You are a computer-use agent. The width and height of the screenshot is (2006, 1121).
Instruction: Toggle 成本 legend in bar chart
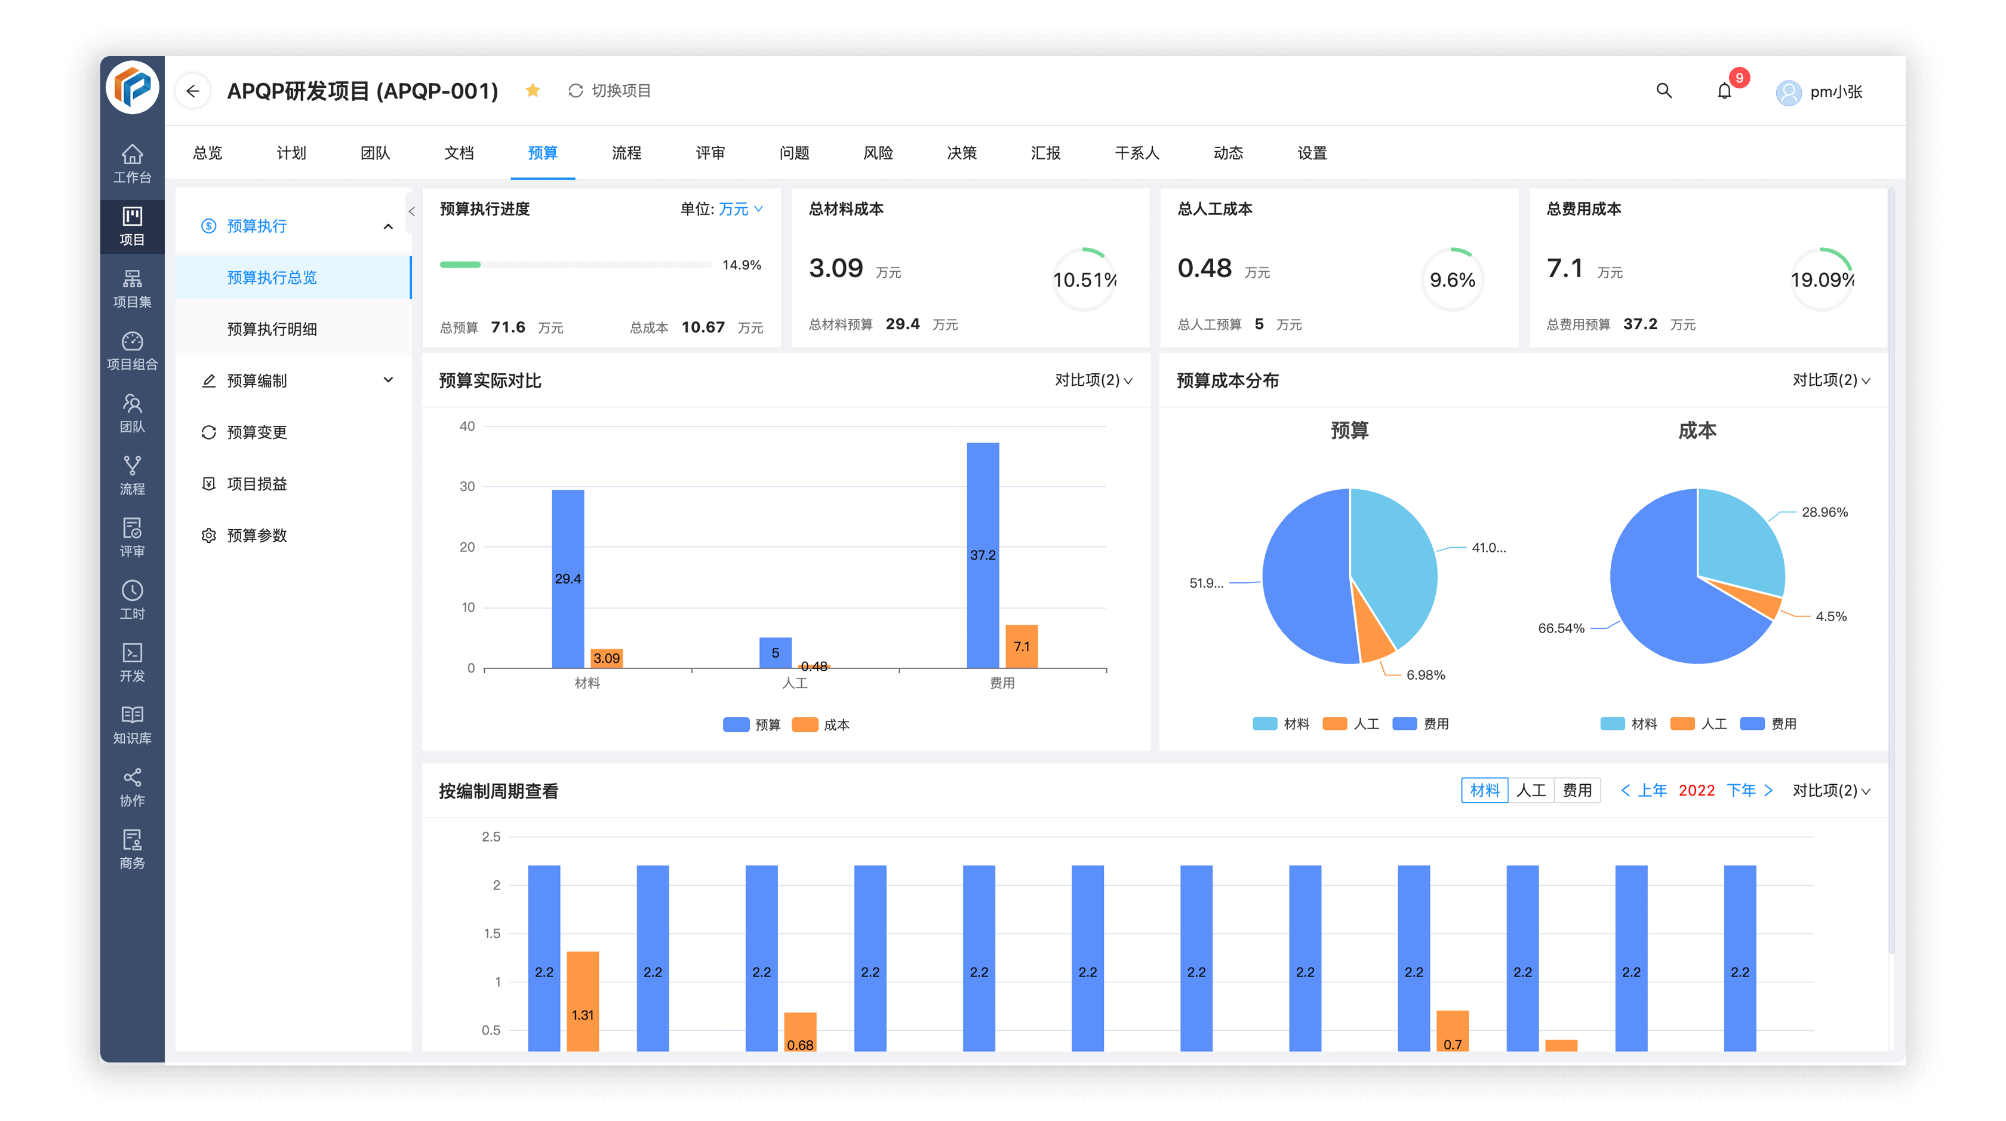click(x=821, y=725)
